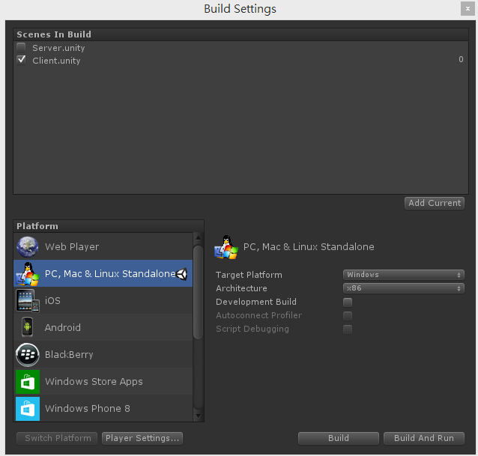Open the Target Platform dropdown
478x456 pixels.
click(404, 275)
